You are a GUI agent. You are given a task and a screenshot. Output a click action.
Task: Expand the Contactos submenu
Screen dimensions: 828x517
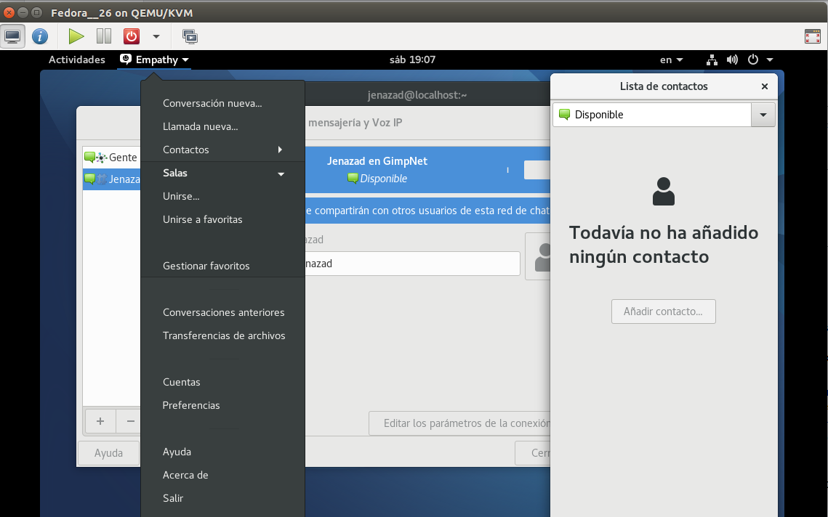click(x=223, y=150)
